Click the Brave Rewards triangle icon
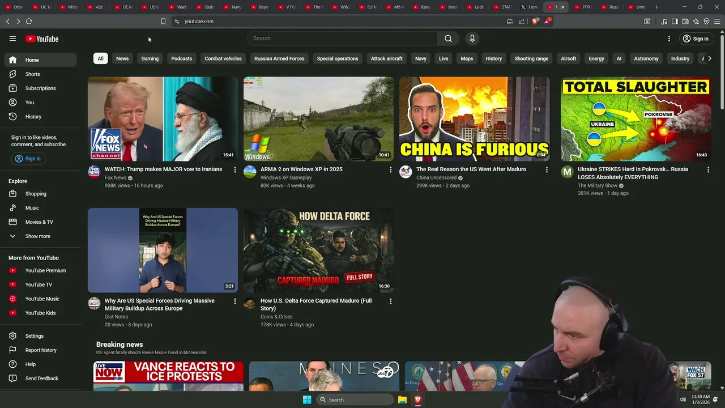 point(547,21)
